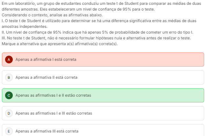Choose answer 'Apenas a afirmativa II está correta'
The width and height of the screenshot is (208, 136).
[46, 77]
